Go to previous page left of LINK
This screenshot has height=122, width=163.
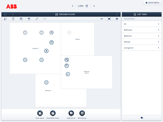pos(73,6)
